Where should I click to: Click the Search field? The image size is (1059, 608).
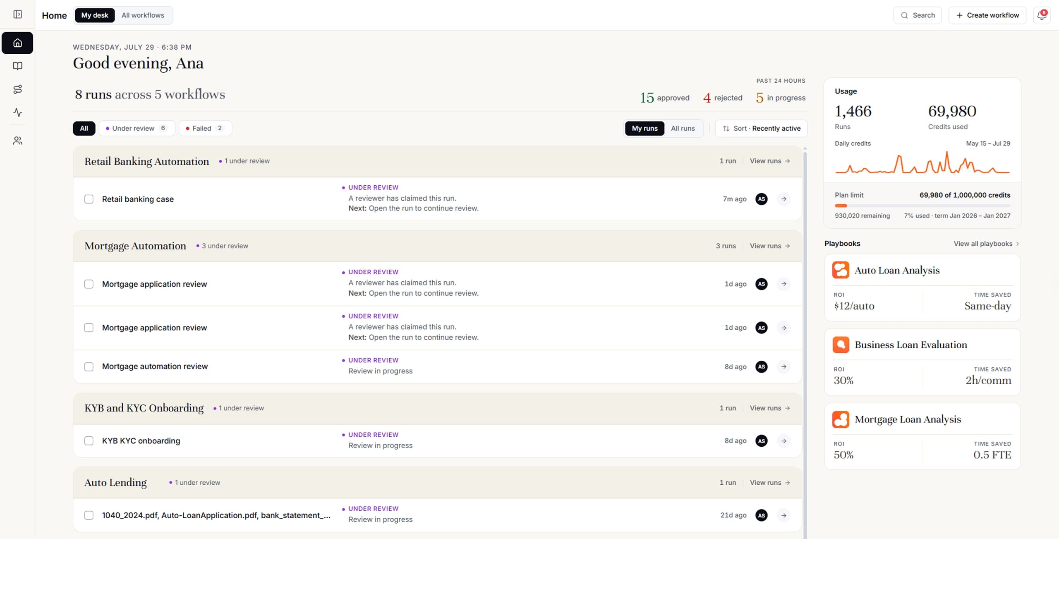[918, 15]
